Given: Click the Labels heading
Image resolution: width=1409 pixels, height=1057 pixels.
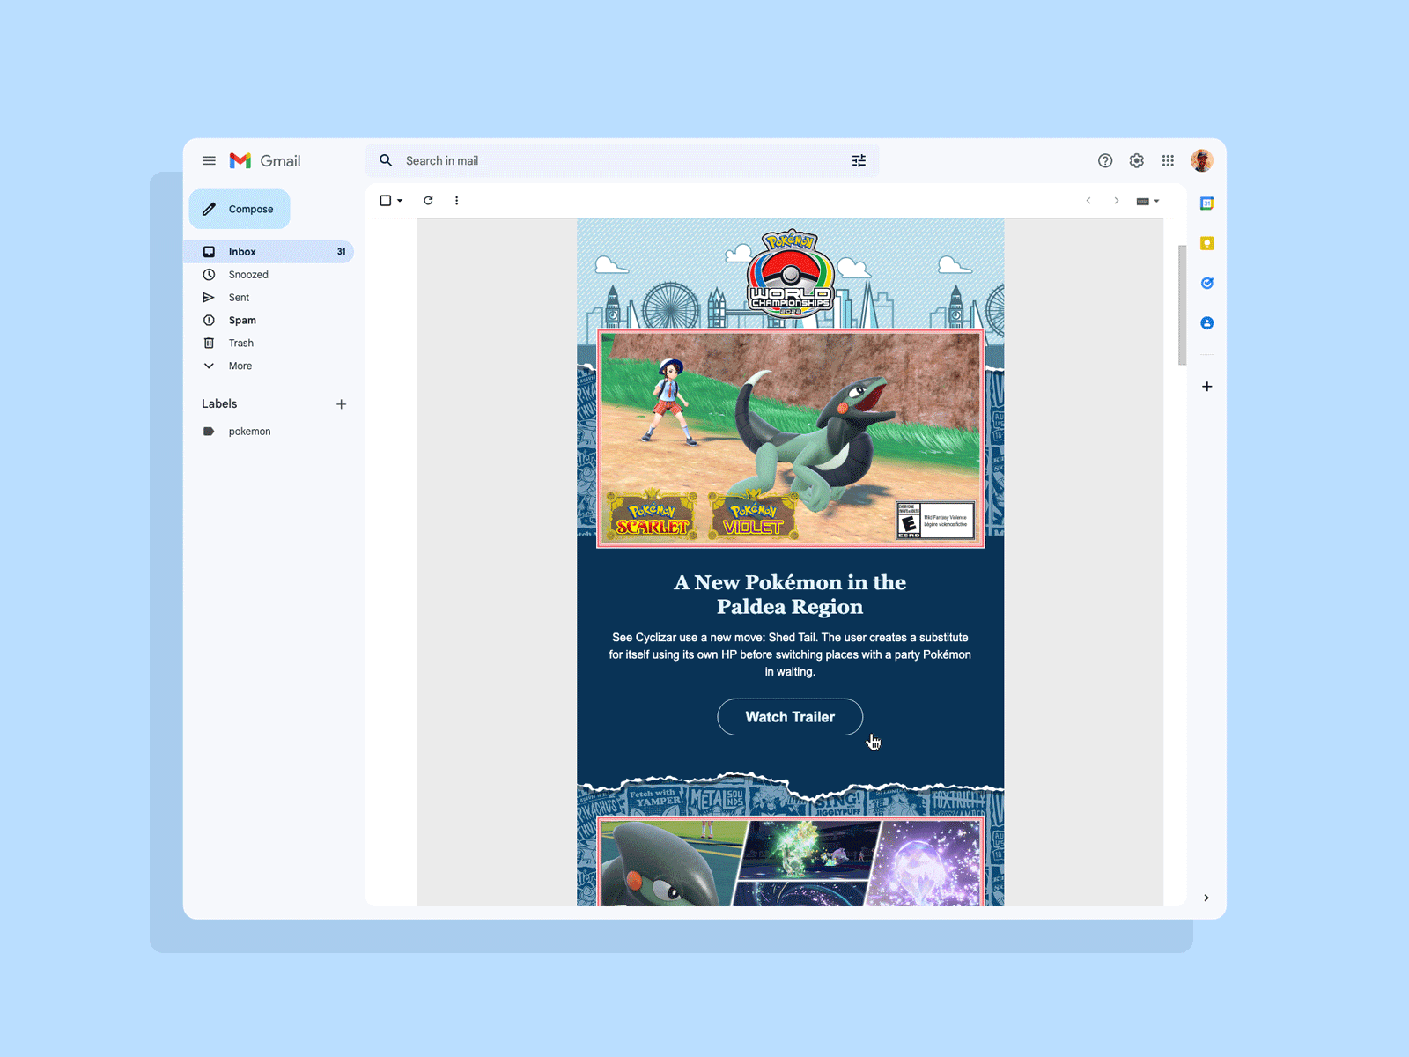Looking at the screenshot, I should pyautogui.click(x=219, y=403).
